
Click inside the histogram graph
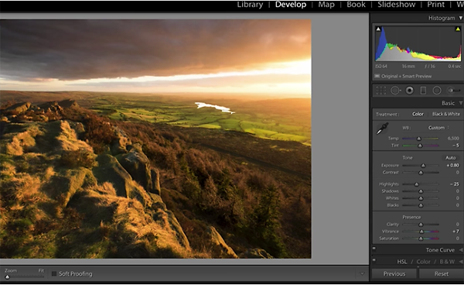tap(418, 44)
